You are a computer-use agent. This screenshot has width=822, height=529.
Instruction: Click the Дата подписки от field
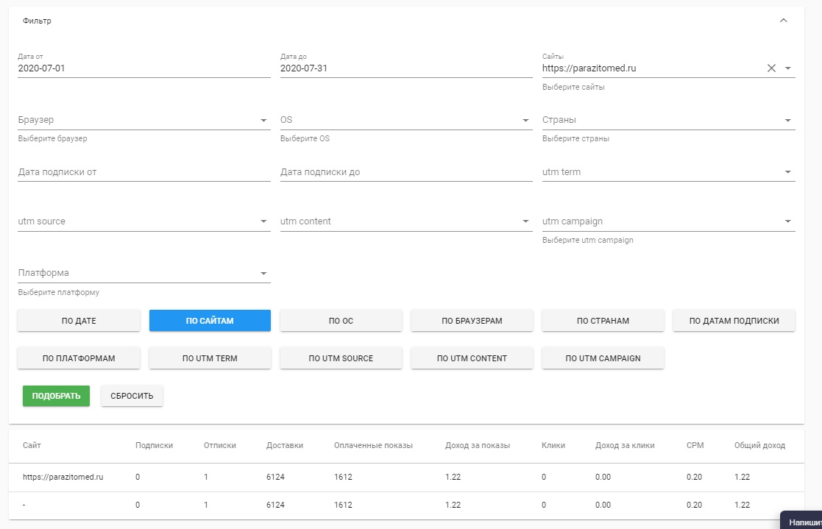(x=144, y=172)
